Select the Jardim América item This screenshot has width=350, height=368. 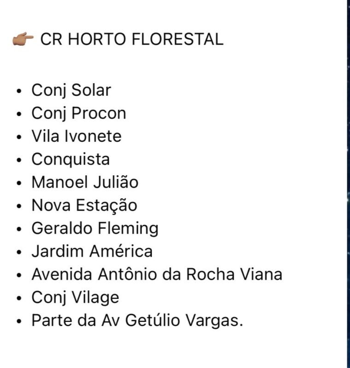click(x=92, y=251)
